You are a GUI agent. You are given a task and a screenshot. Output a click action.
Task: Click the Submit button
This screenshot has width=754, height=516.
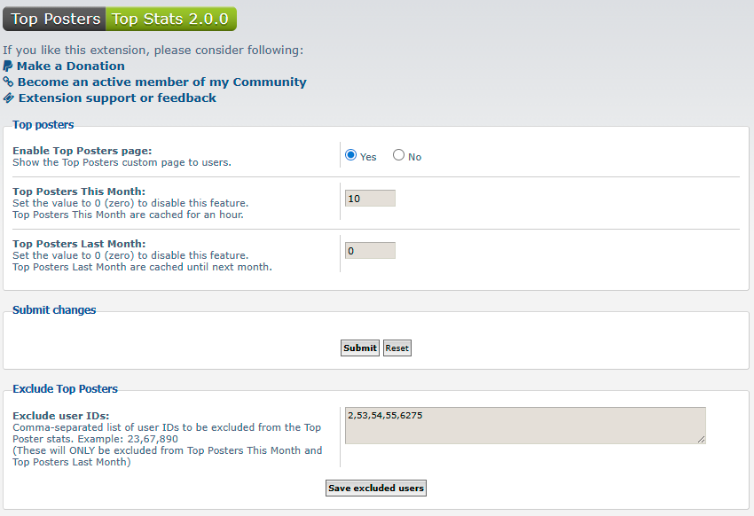pos(360,348)
